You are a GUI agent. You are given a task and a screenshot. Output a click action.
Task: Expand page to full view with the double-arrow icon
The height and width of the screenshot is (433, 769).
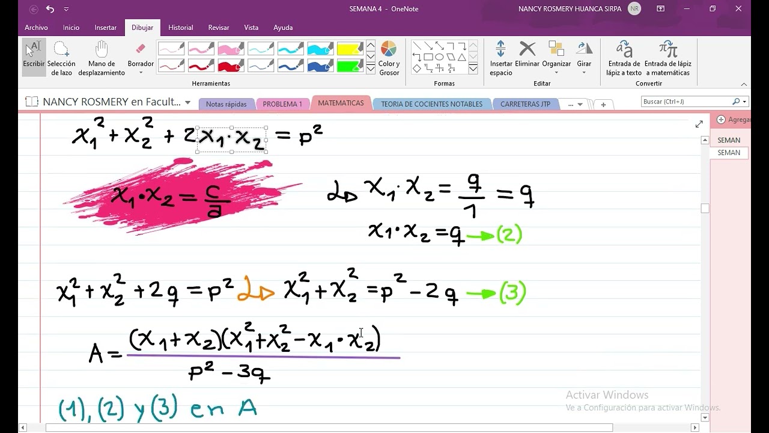(699, 124)
